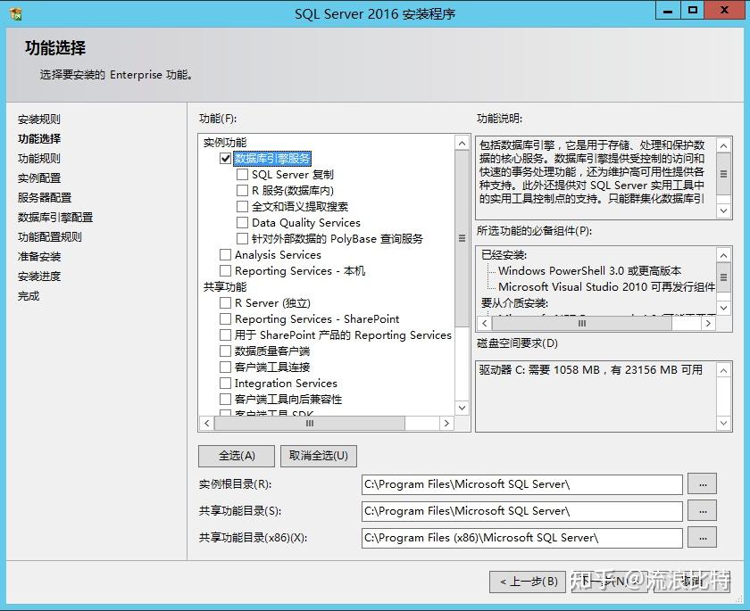Screen dimensions: 750x611
Task: Browse for 实例根目录 using its ... button
Action: 702,484
